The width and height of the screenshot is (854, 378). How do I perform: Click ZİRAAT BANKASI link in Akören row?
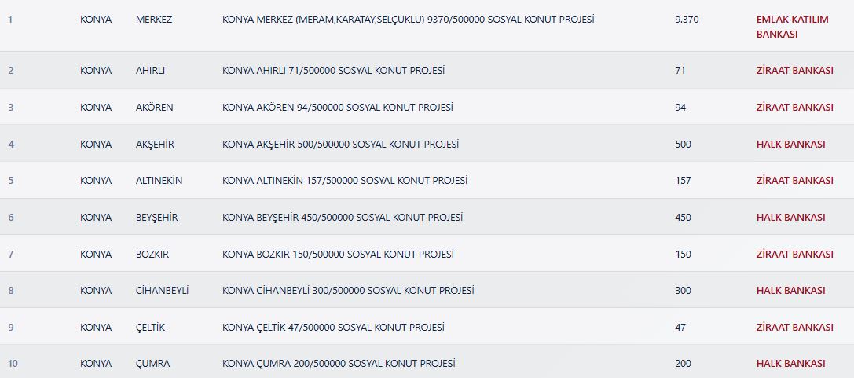[x=794, y=108]
